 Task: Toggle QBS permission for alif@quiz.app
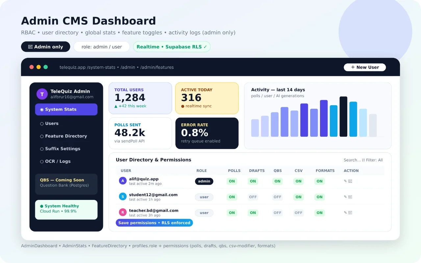pyautogui.click(x=278, y=181)
